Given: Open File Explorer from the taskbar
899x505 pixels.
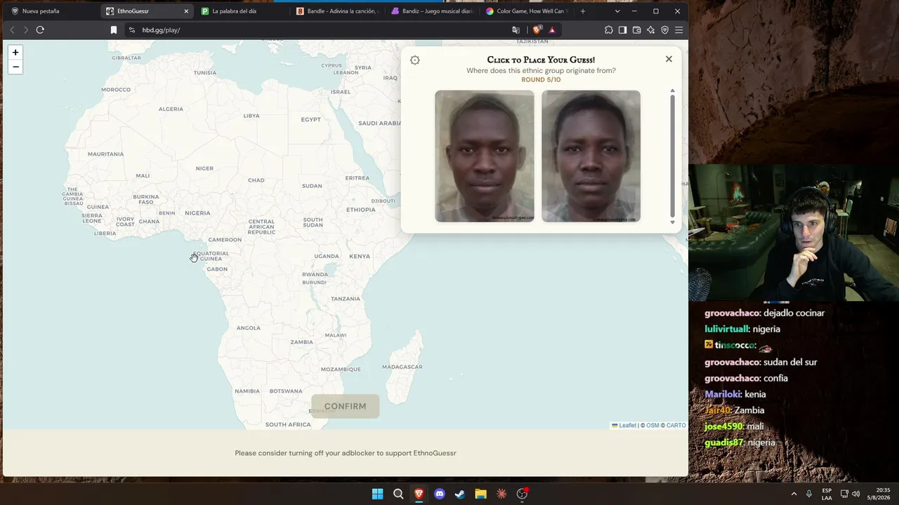Looking at the screenshot, I should 480,494.
